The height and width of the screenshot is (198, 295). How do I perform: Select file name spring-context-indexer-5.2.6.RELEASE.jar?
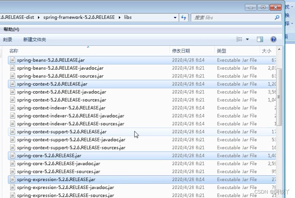(61, 108)
